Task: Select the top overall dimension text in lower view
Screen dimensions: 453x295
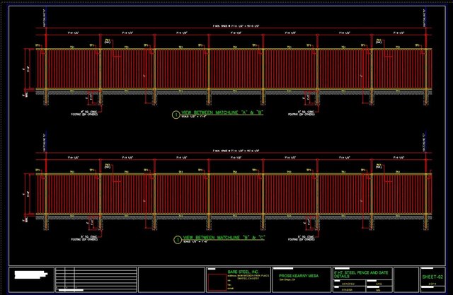Action: point(227,151)
